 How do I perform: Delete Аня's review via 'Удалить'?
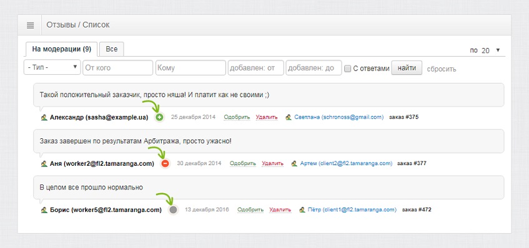pos(272,163)
